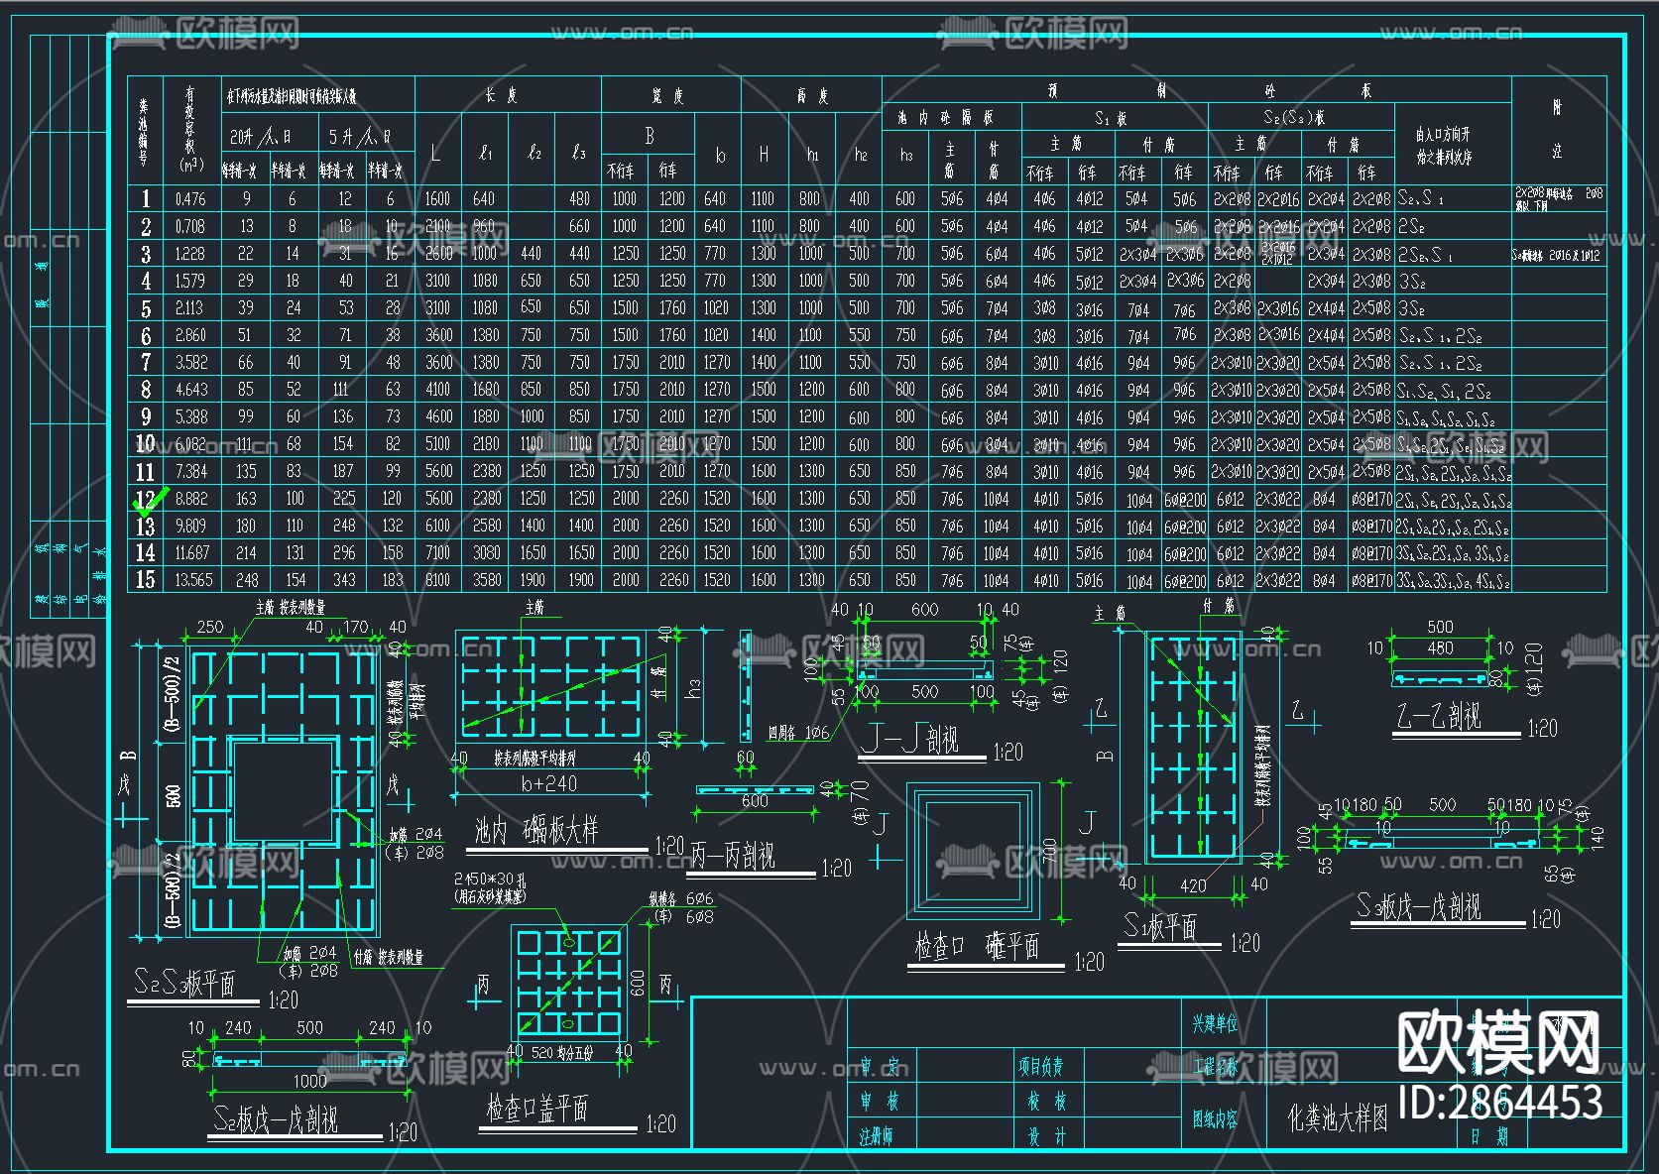
Task: Click the '池内砖隔板' sub-header in the table
Action: coord(946,117)
